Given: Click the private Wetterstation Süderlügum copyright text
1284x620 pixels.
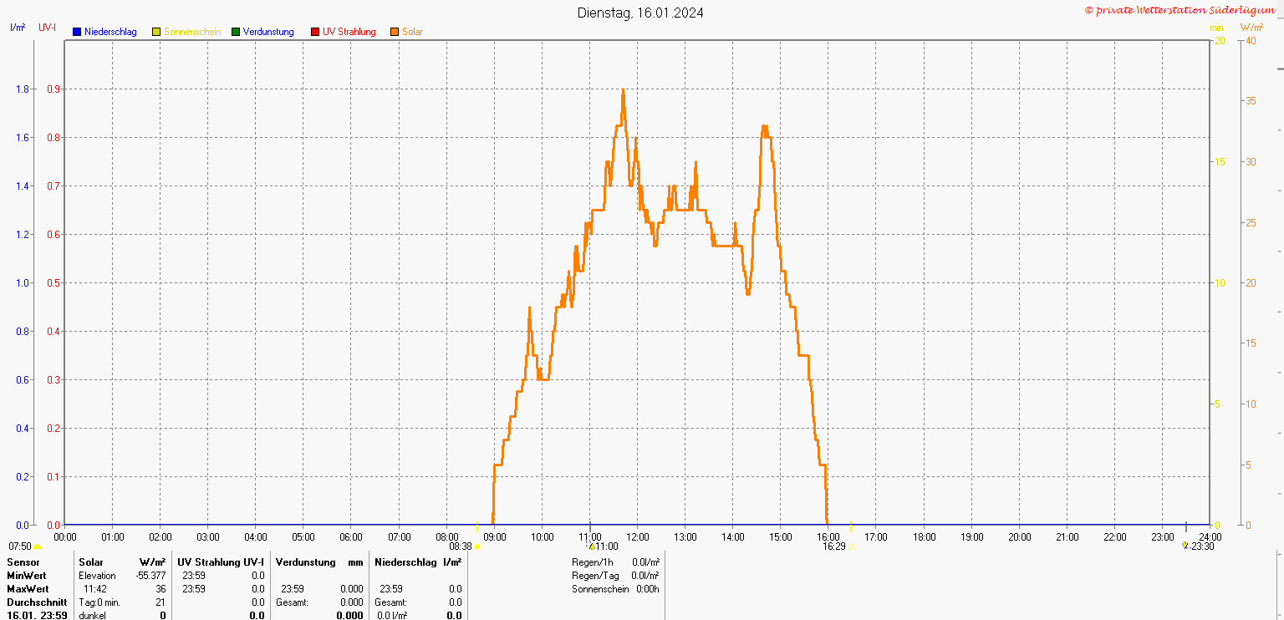Looking at the screenshot, I should coord(1180,10).
